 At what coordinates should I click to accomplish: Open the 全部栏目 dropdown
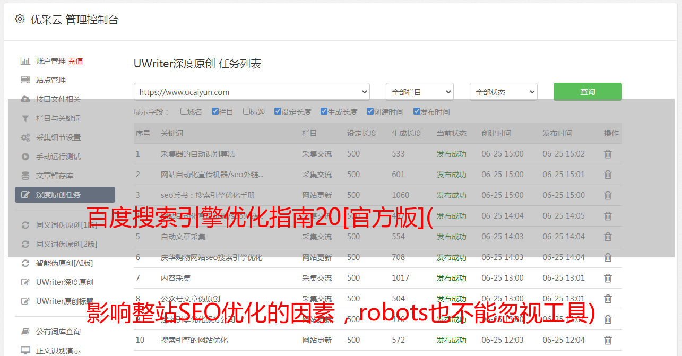tap(420, 92)
